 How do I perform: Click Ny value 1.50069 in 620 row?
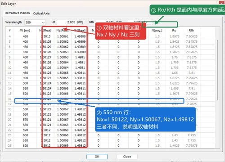[63, 145]
